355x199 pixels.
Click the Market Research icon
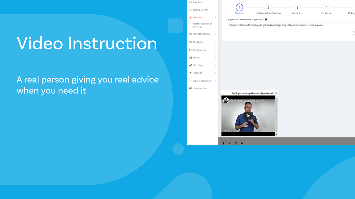pos(190,34)
